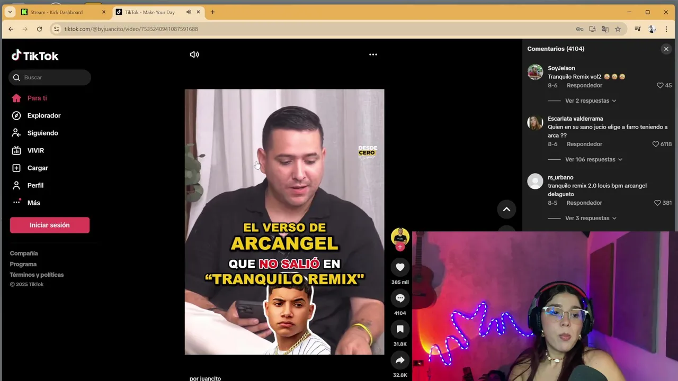Open the password manager key icon
The width and height of the screenshot is (678, 381).
pos(579,29)
